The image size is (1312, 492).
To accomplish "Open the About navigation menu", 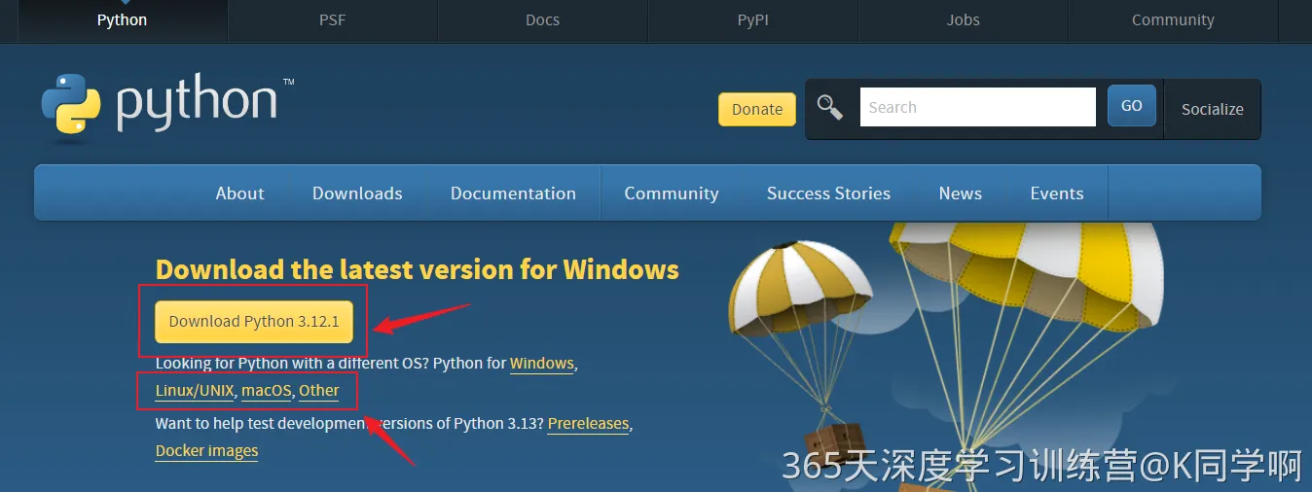I will [x=239, y=193].
